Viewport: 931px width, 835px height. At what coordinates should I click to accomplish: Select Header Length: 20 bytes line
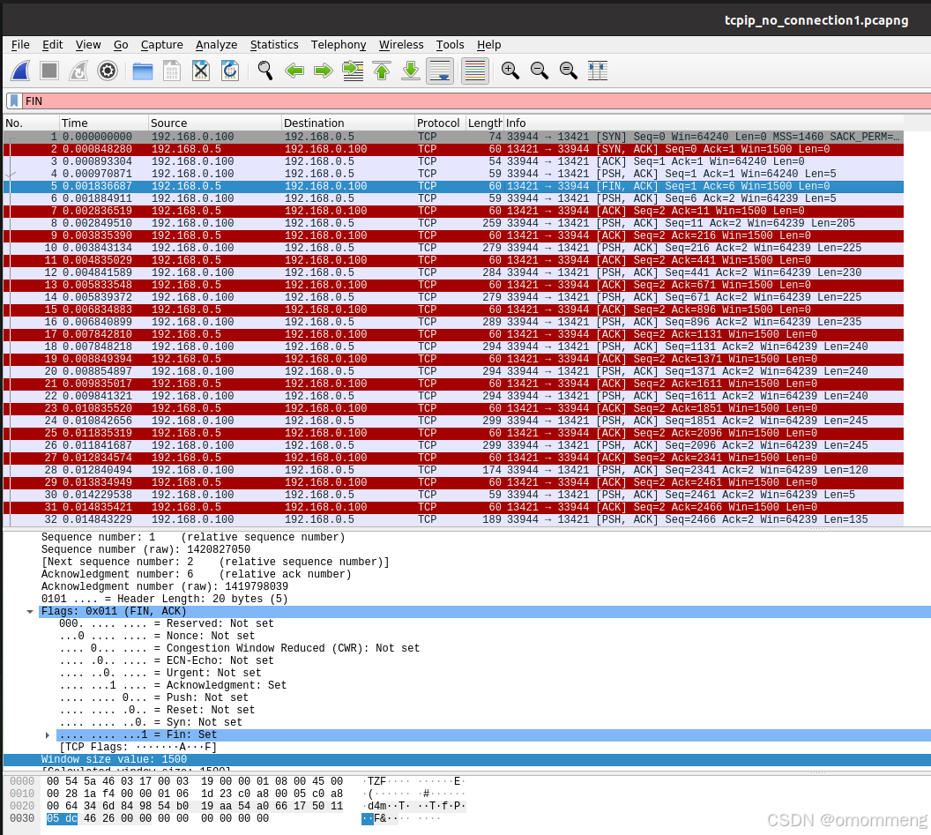click(165, 599)
